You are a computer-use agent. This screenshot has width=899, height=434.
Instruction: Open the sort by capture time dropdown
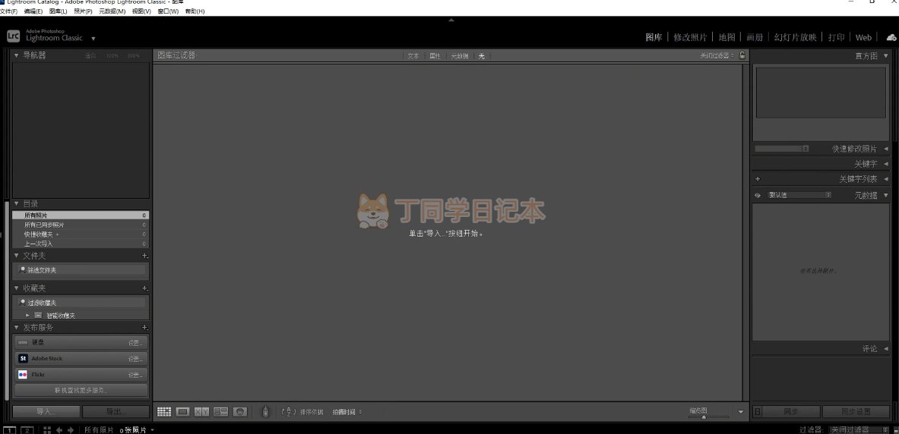click(347, 412)
